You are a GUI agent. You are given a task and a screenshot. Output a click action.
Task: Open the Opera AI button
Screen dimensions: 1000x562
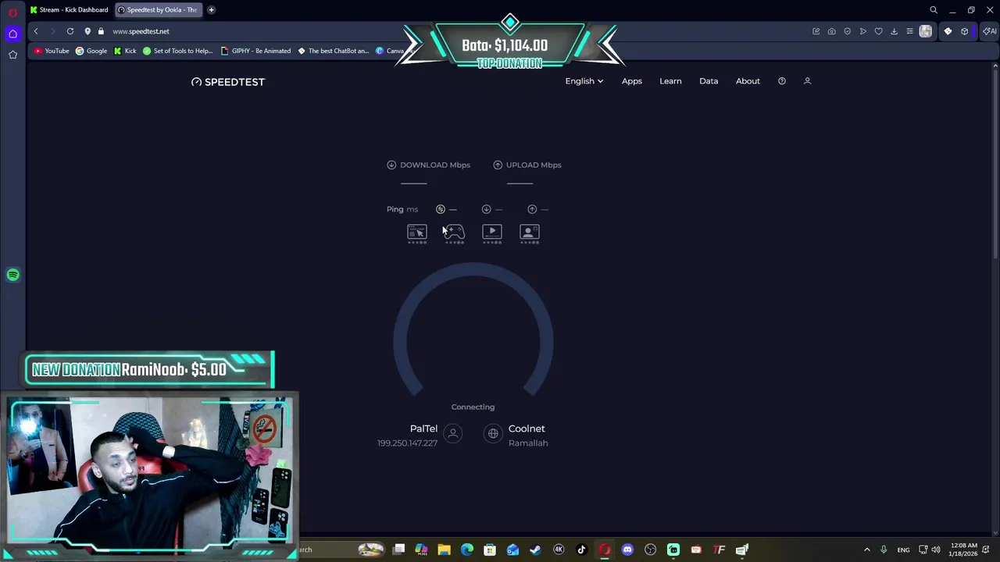989,31
